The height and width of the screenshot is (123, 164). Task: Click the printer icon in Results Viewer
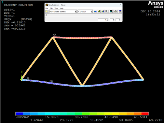(x=116, y=11)
